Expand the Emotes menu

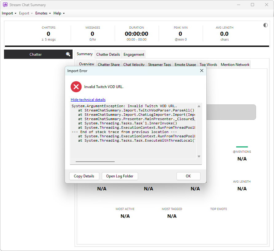tap(43, 13)
